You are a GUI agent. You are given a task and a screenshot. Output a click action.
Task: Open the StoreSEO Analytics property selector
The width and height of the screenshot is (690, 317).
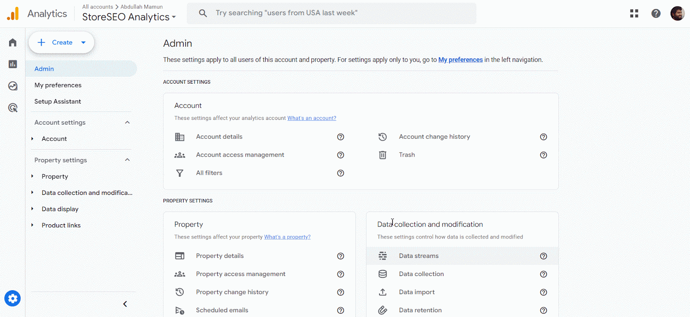(x=129, y=17)
